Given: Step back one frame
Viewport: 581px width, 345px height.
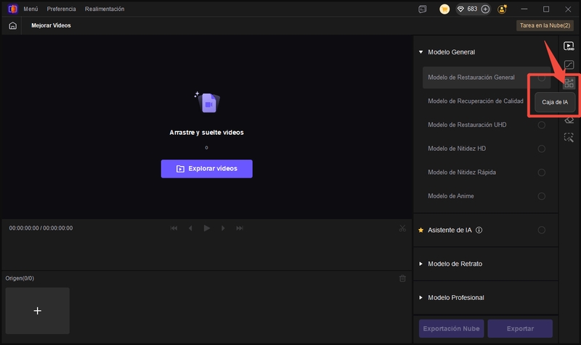Looking at the screenshot, I should click(x=190, y=228).
